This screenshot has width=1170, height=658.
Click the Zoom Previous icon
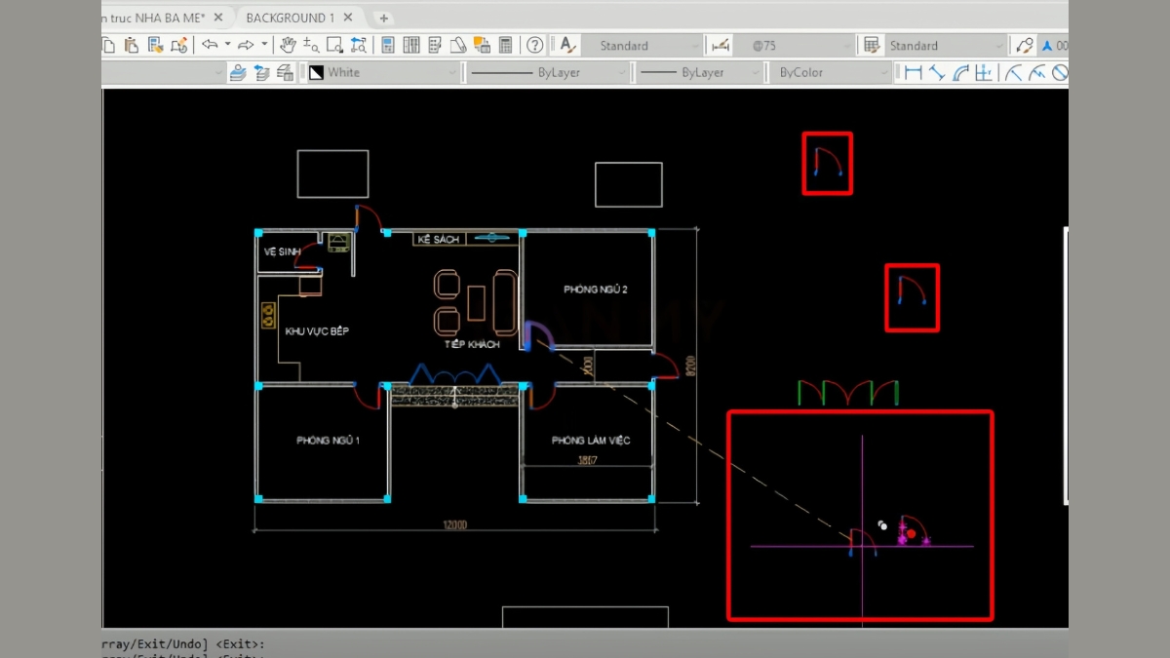coord(359,45)
